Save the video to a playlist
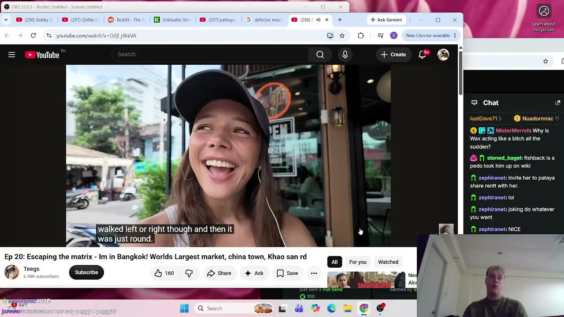 (287, 273)
